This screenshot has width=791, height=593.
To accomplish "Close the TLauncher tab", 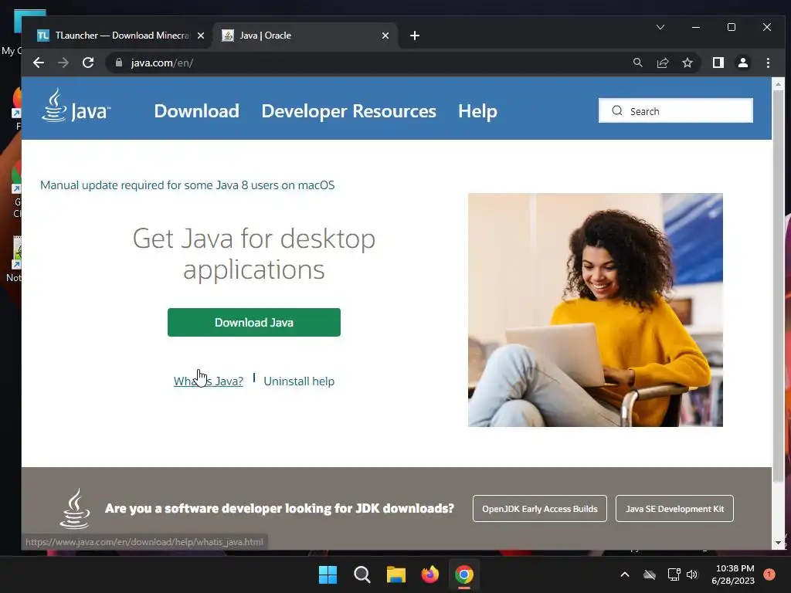I will click(201, 36).
